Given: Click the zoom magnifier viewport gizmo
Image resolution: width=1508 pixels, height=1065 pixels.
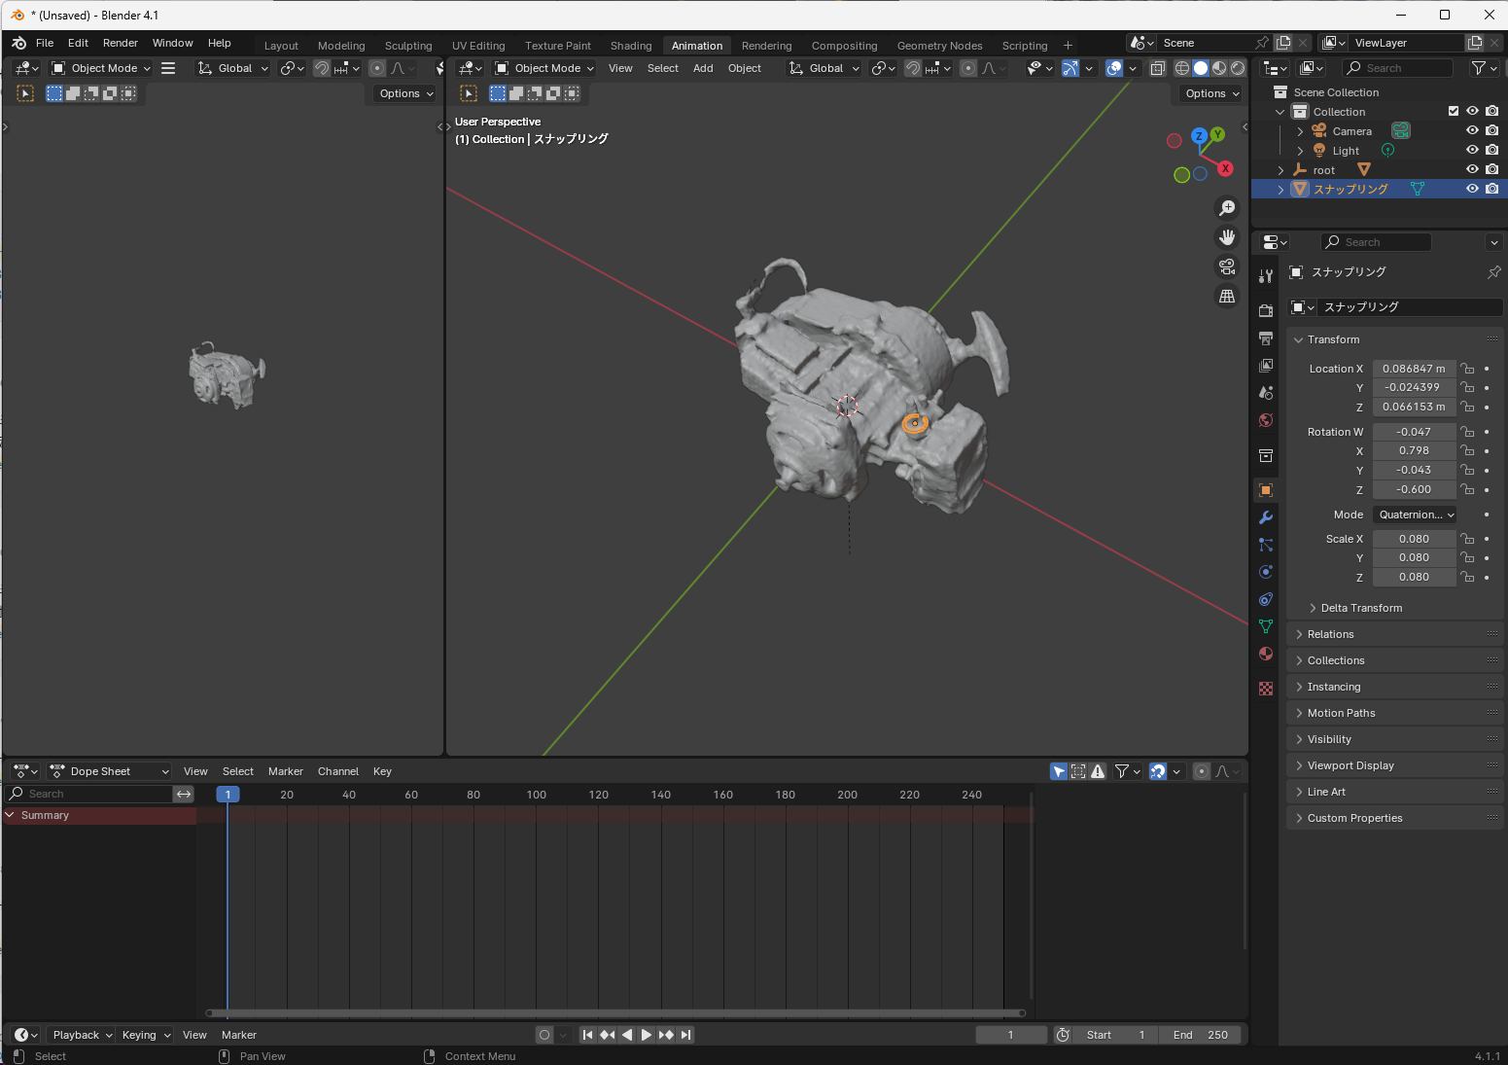Looking at the screenshot, I should tap(1227, 208).
